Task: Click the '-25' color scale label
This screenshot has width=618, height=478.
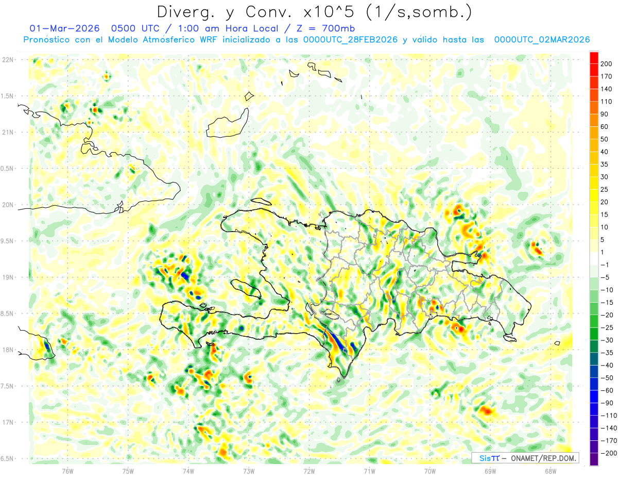Action: pos(607,327)
